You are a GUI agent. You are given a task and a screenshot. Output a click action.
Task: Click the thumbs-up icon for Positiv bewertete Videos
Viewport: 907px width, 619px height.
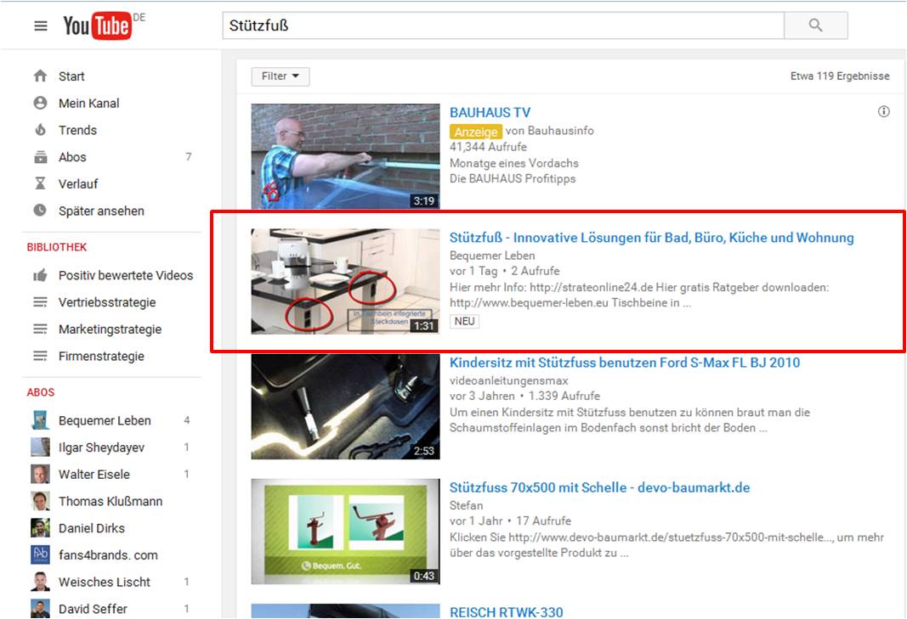point(40,275)
